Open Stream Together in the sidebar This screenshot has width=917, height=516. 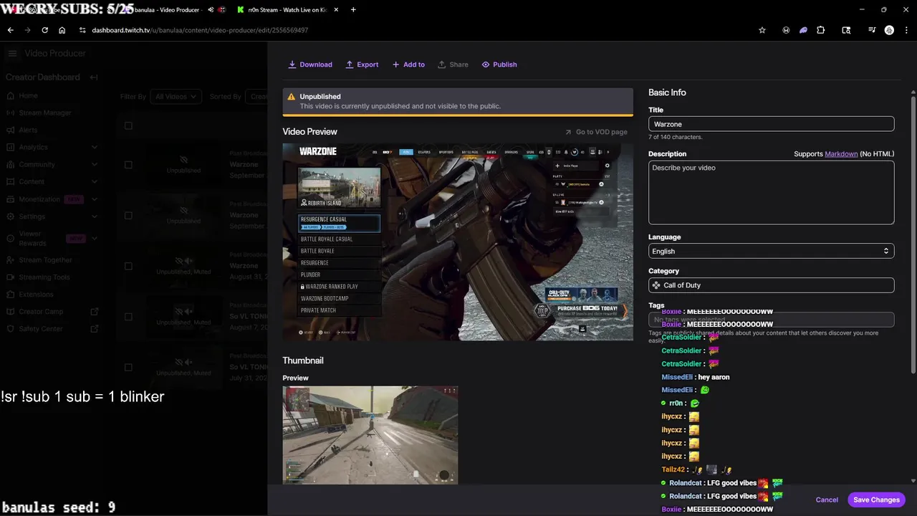tap(45, 260)
